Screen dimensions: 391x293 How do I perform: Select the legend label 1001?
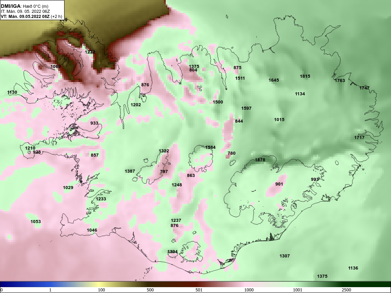click(x=298, y=290)
